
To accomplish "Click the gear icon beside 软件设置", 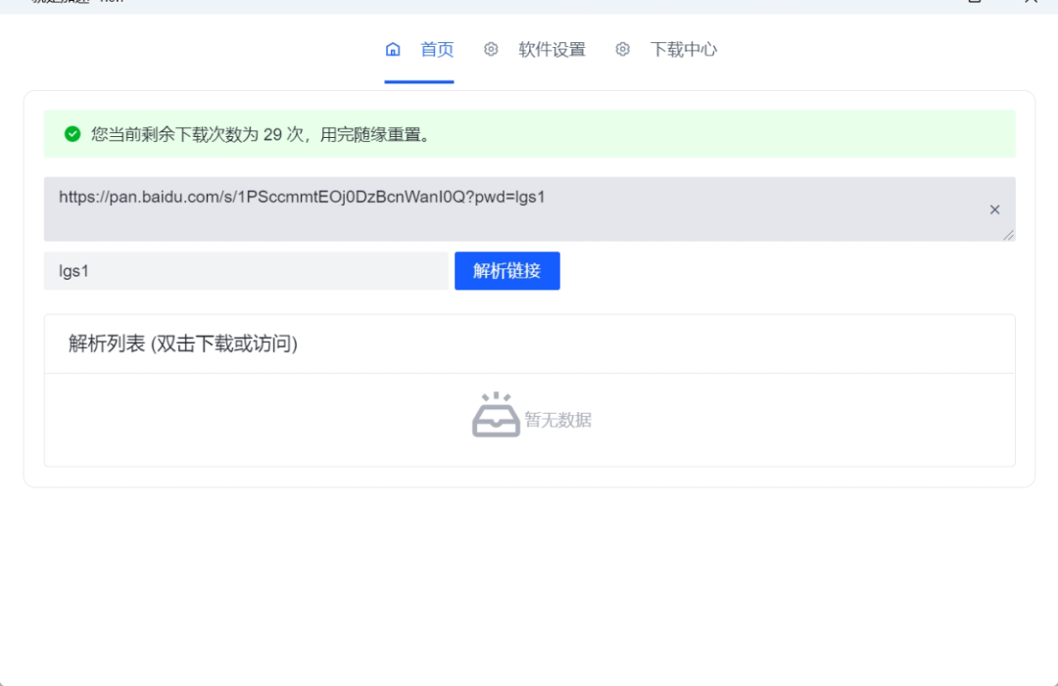I will [491, 50].
